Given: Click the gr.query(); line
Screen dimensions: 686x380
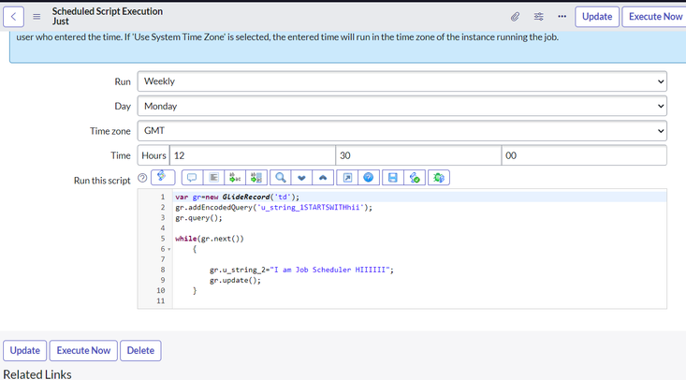Looking at the screenshot, I should tap(198, 217).
